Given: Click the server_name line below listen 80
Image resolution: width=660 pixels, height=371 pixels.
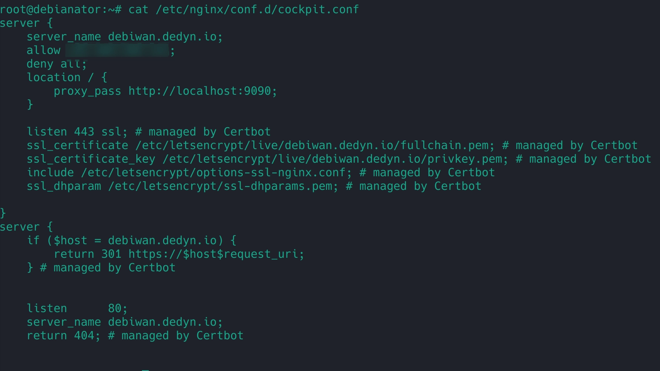Looking at the screenshot, I should pyautogui.click(x=125, y=322).
